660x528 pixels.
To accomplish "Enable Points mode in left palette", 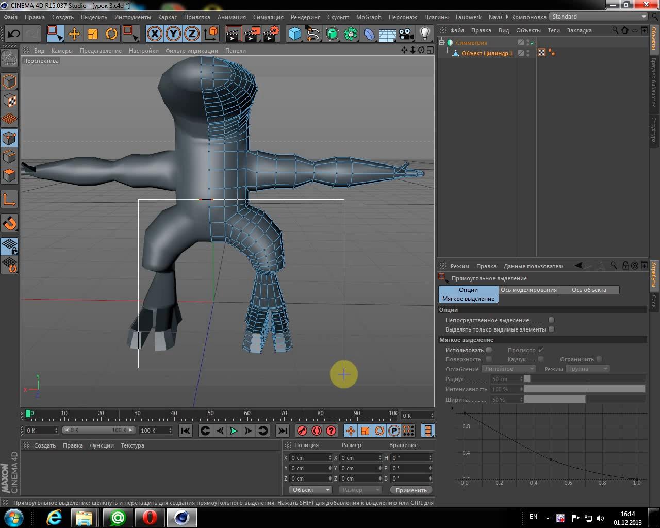I will tap(9, 138).
